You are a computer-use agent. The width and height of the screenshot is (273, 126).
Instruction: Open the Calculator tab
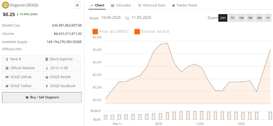point(121,5)
